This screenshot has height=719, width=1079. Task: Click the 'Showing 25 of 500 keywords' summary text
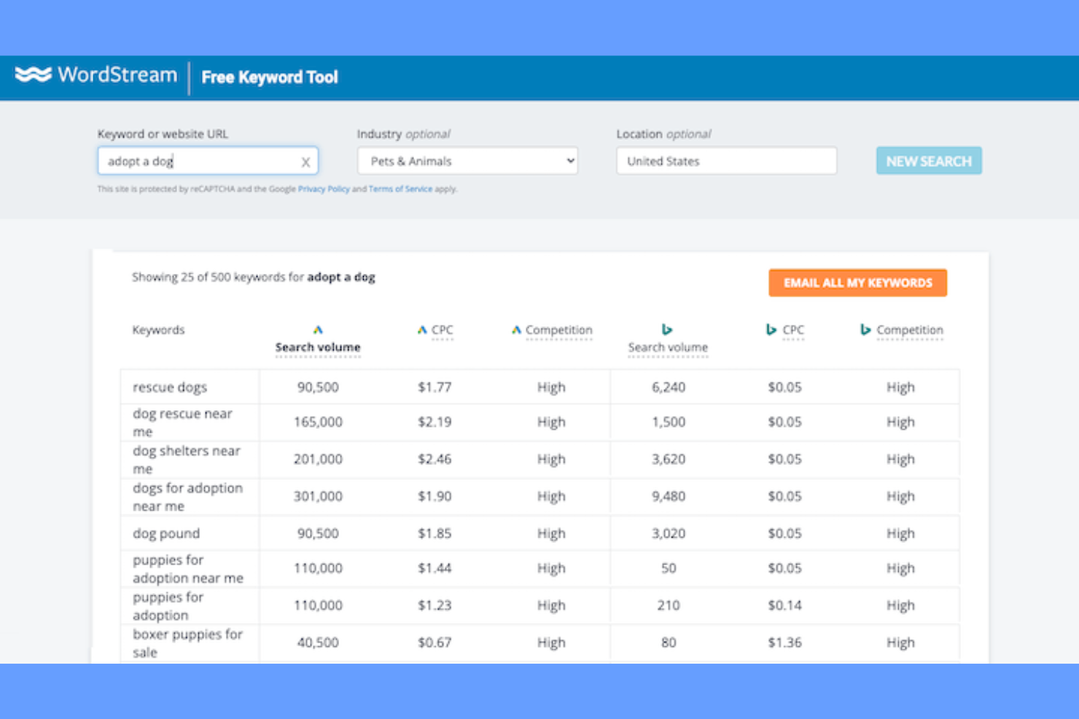[254, 277]
